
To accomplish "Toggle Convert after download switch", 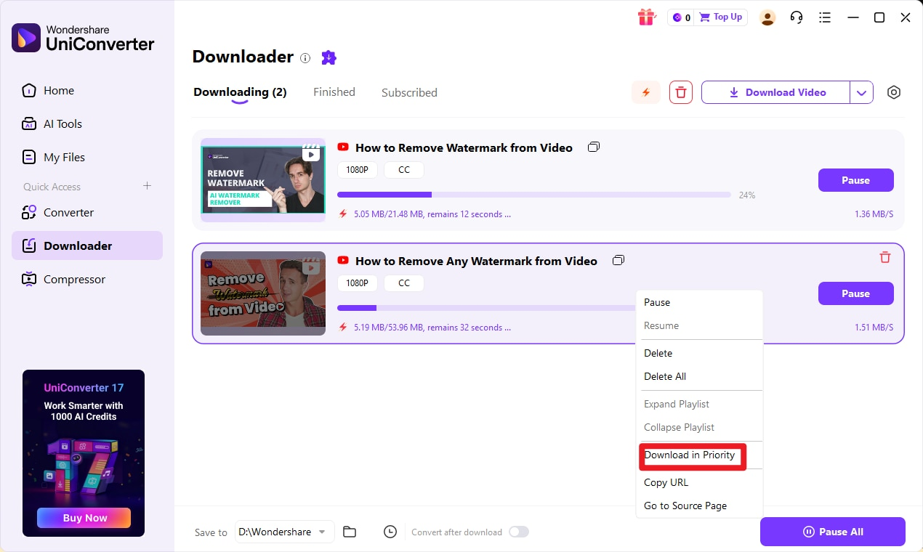I will 518,532.
